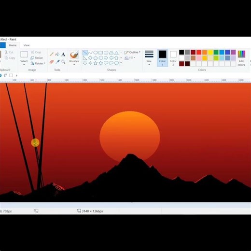
Task: Pick the red color swatch
Action: 199,52
